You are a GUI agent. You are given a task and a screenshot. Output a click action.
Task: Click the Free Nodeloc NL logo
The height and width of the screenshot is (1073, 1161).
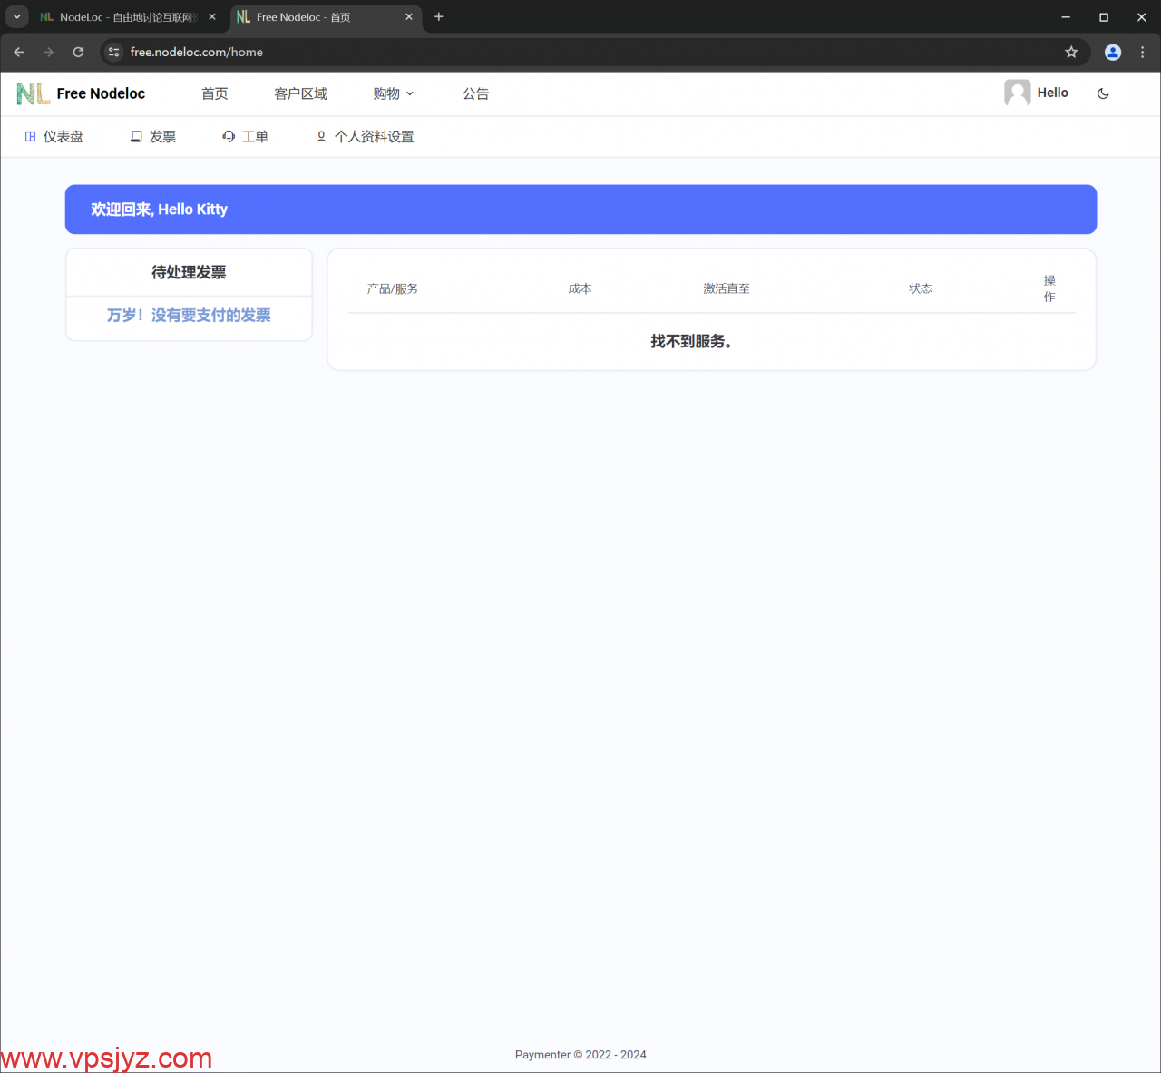pyautogui.click(x=34, y=93)
